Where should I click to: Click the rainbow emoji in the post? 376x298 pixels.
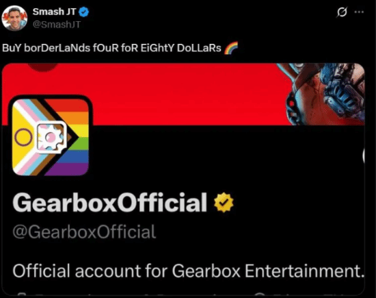click(231, 48)
